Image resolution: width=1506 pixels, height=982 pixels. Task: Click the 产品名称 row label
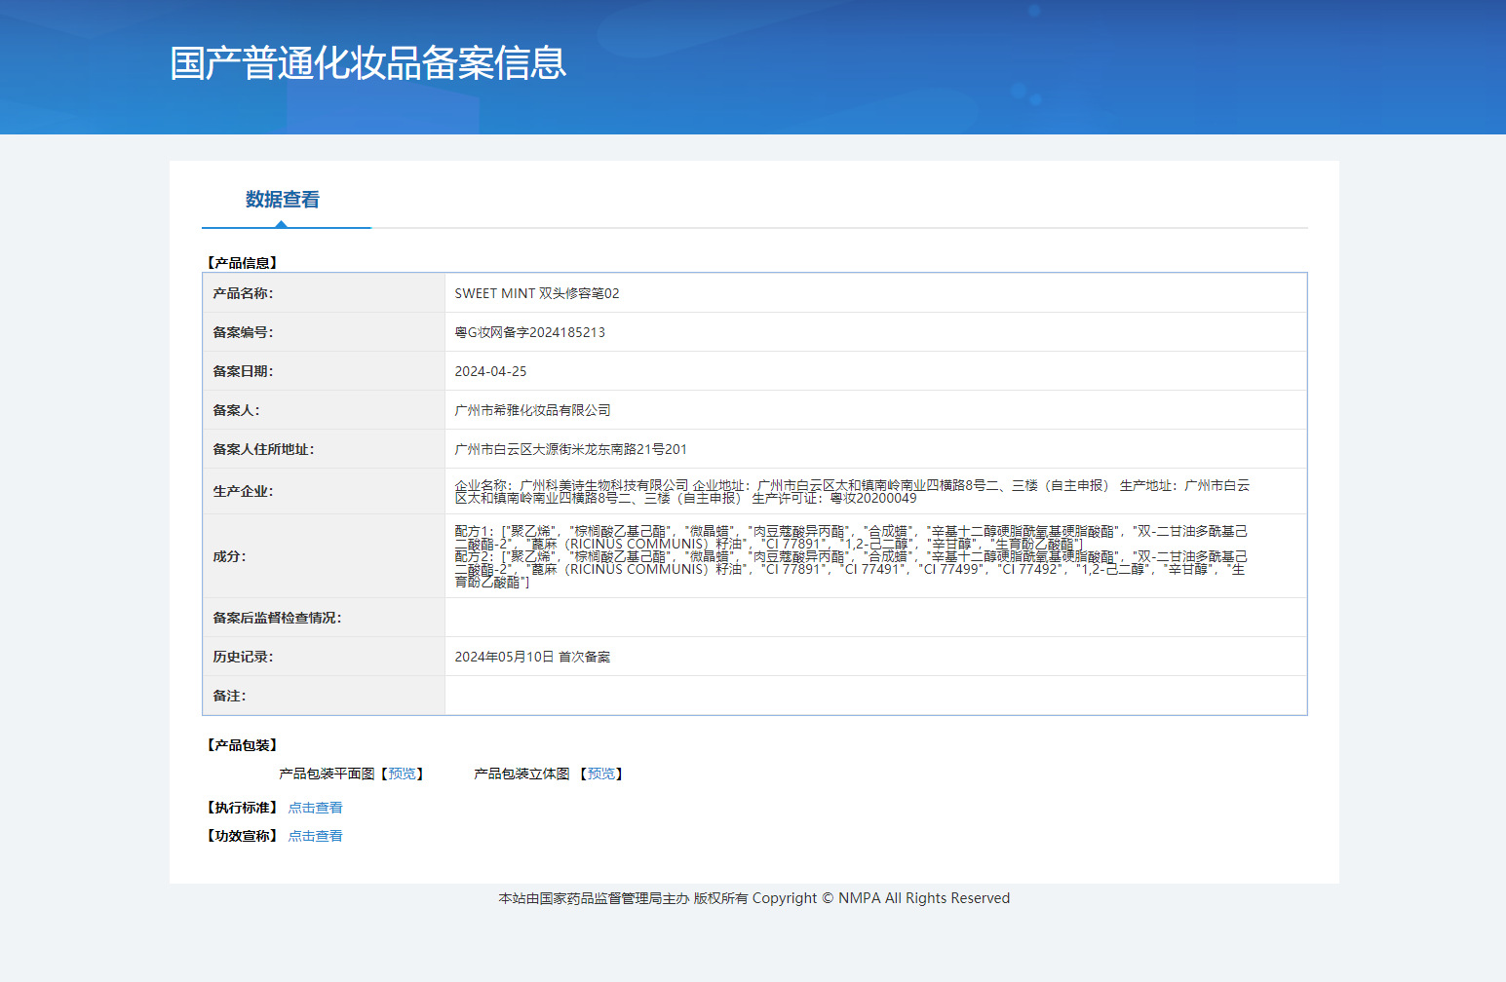click(243, 293)
